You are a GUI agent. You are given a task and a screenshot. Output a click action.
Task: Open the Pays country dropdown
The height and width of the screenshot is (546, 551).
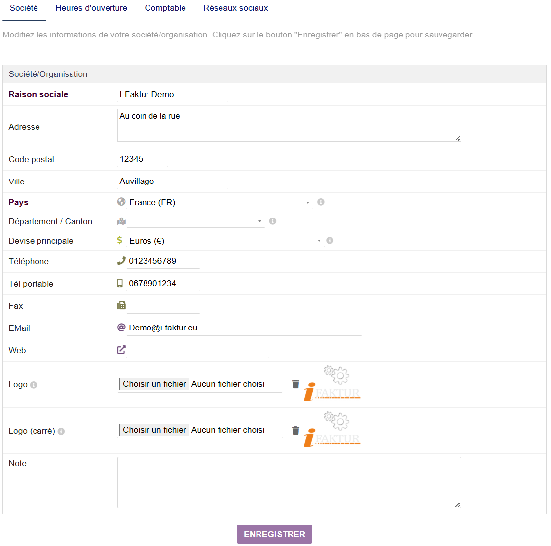click(219, 202)
